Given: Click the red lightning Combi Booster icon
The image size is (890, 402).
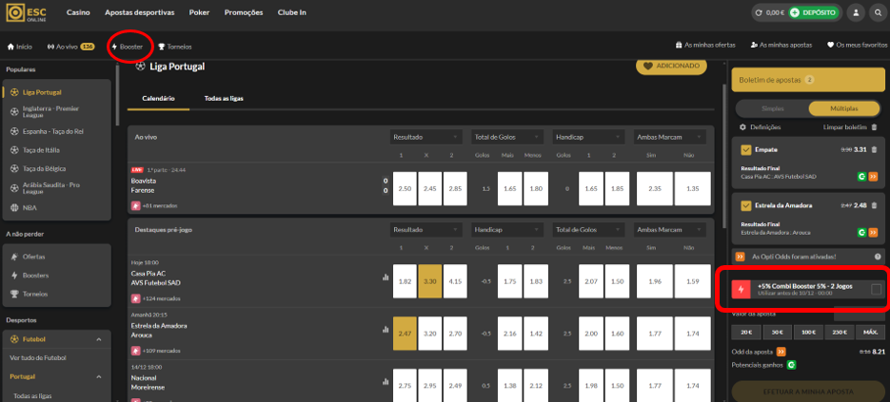Looking at the screenshot, I should tap(741, 289).
